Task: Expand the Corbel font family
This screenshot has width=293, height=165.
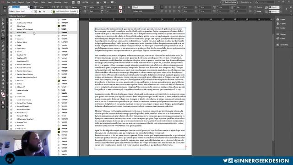Action: [x=15, y=45]
